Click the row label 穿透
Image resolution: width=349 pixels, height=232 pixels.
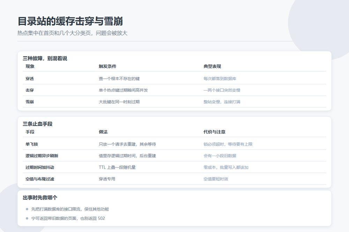point(30,79)
